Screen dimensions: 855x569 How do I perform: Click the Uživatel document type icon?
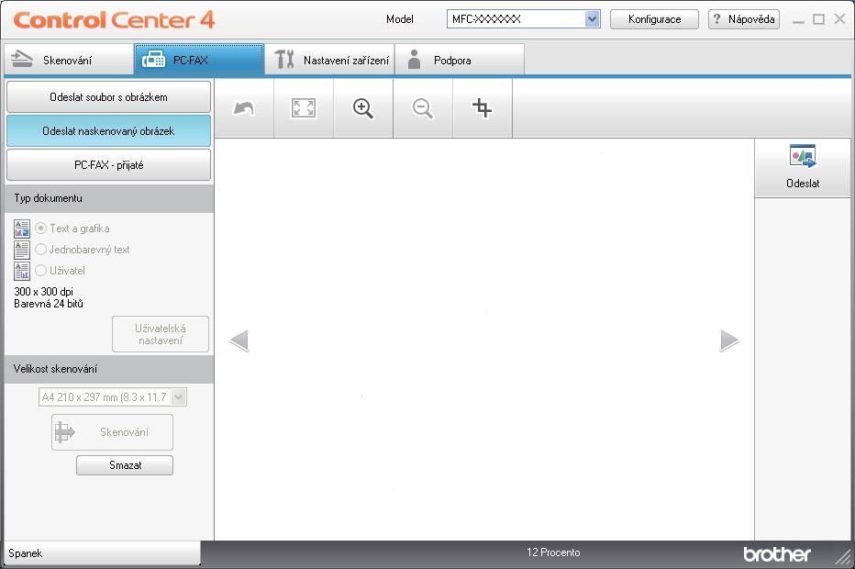(22, 271)
